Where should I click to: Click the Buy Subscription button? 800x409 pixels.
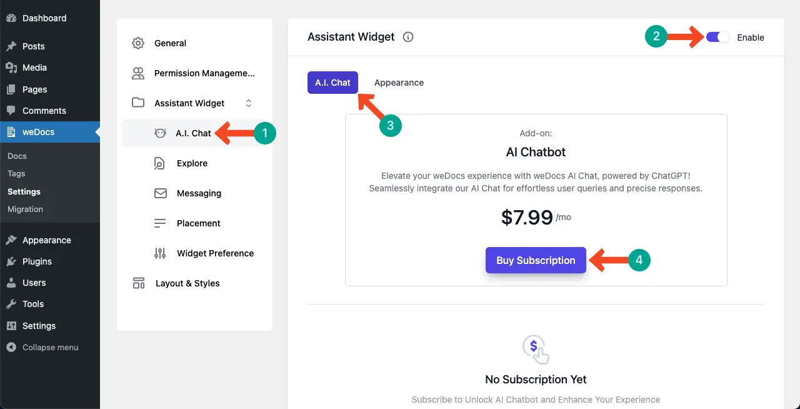[x=536, y=260]
